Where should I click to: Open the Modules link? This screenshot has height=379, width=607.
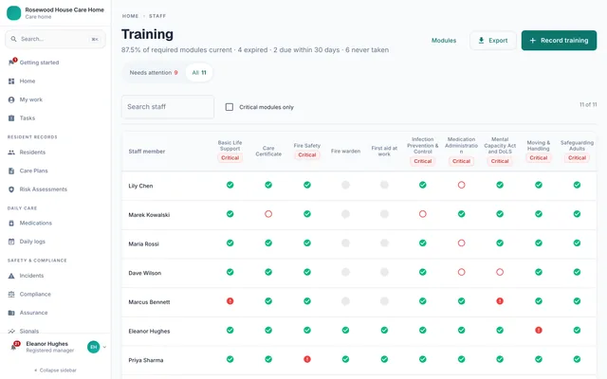[444, 41]
